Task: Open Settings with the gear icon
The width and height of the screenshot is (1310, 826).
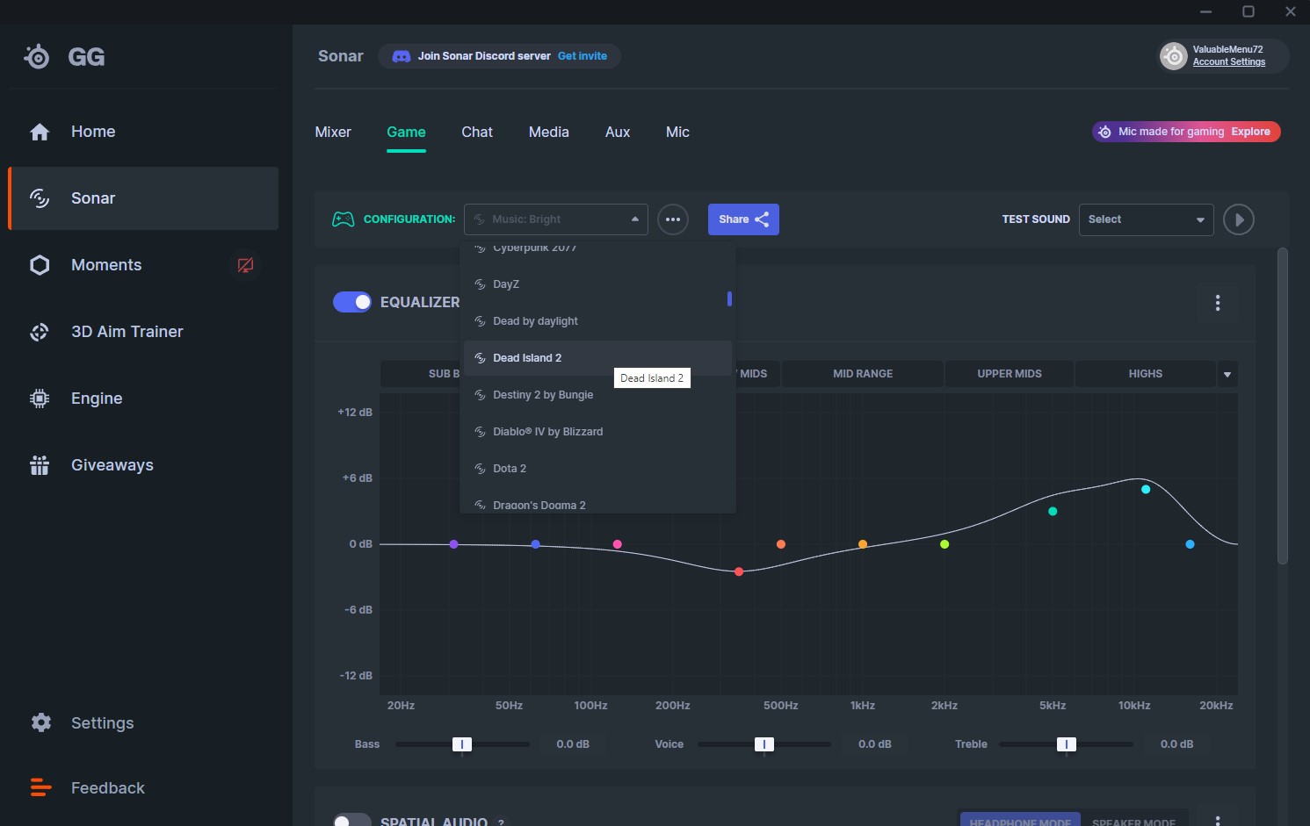Action: (x=41, y=722)
